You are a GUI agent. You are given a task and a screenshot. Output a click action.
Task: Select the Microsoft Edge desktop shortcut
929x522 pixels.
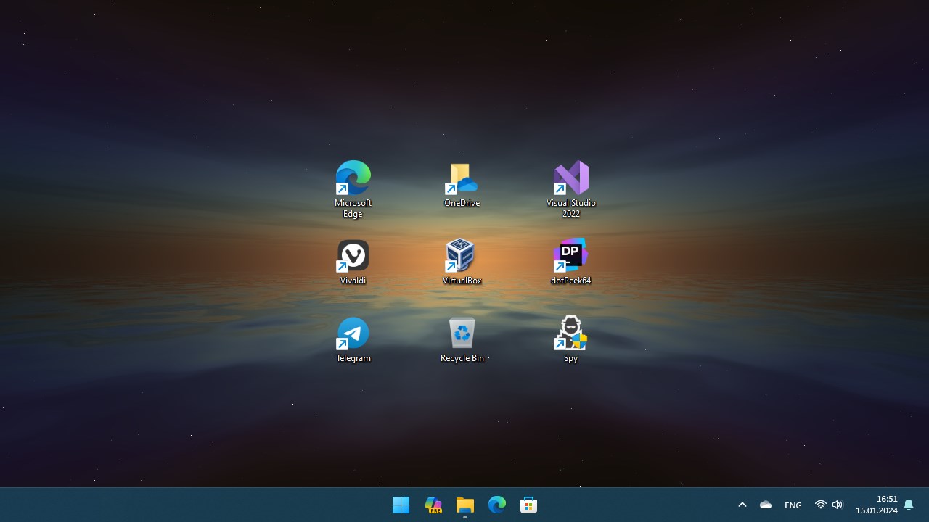[x=353, y=188]
